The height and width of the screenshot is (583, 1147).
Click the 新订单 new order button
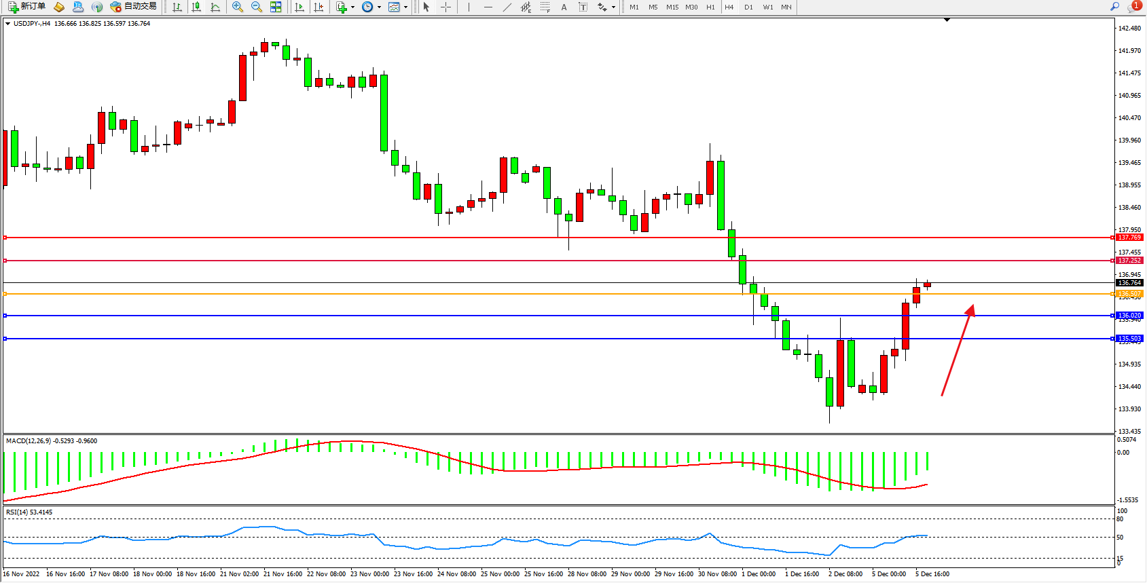27,7
